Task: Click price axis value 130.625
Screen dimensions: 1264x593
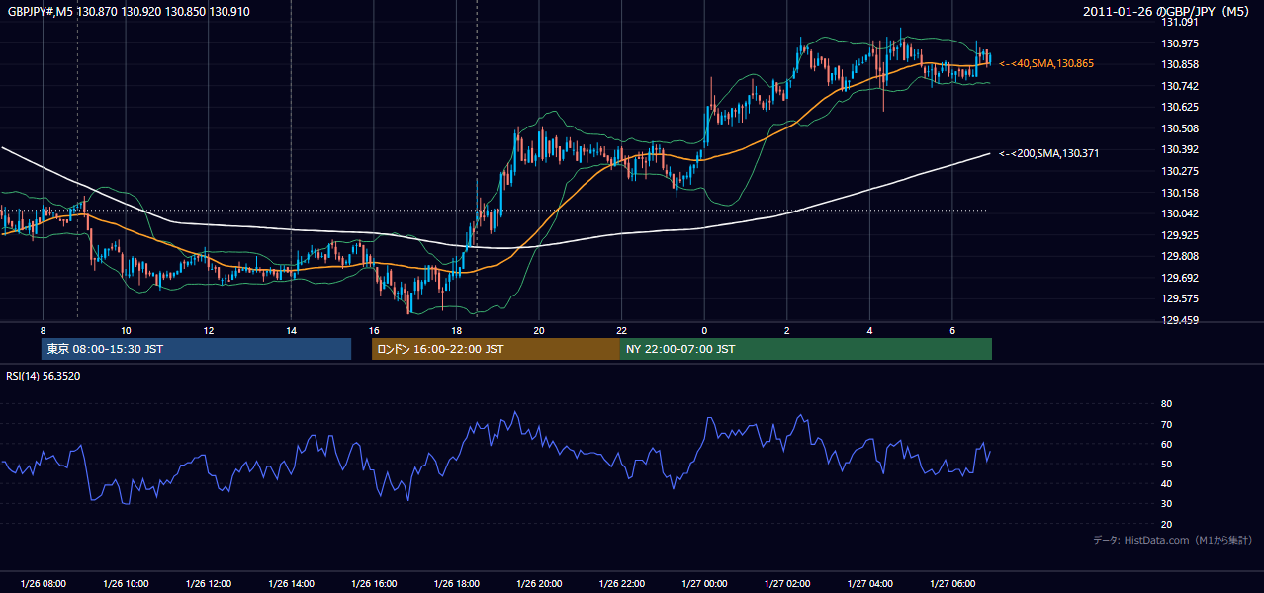Action: coord(1179,107)
